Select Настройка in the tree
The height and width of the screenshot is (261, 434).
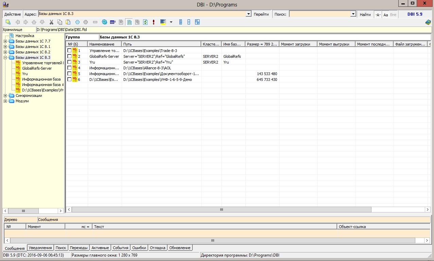(x=25, y=36)
